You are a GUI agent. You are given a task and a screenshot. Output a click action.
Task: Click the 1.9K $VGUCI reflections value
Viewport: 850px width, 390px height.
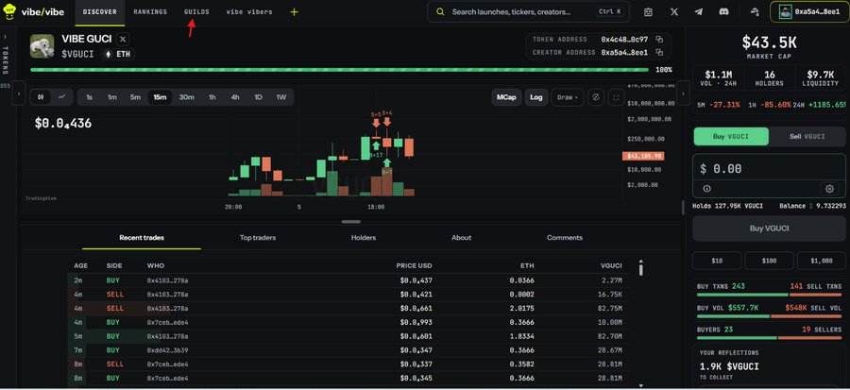click(729, 366)
